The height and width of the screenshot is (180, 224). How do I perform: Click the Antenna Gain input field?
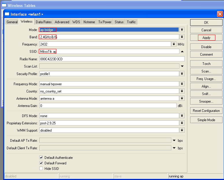[108, 106]
